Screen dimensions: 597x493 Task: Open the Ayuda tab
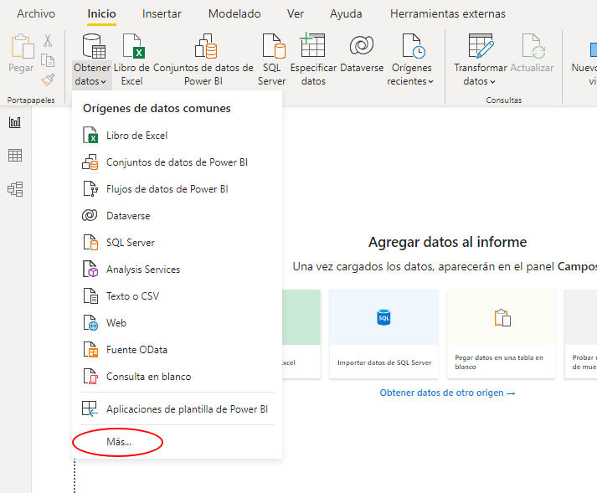click(x=346, y=13)
